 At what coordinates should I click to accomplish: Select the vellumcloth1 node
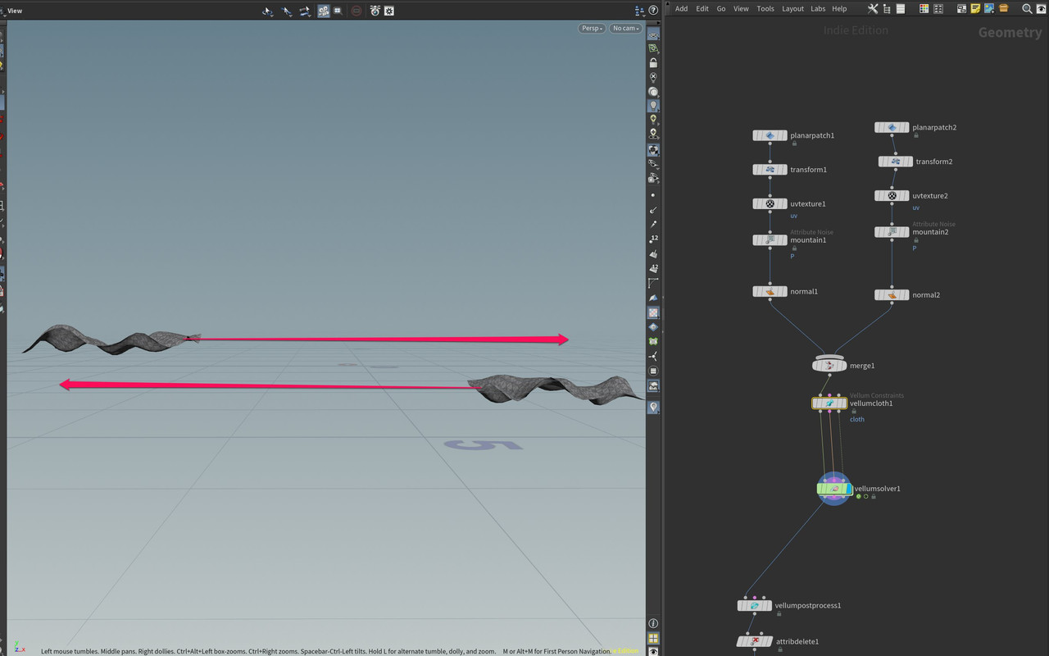click(x=829, y=403)
